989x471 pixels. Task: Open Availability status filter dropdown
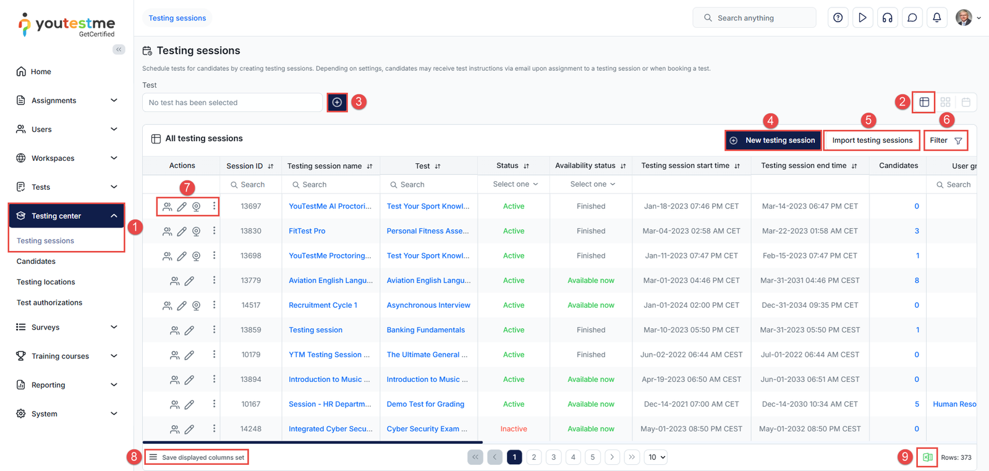592,184
